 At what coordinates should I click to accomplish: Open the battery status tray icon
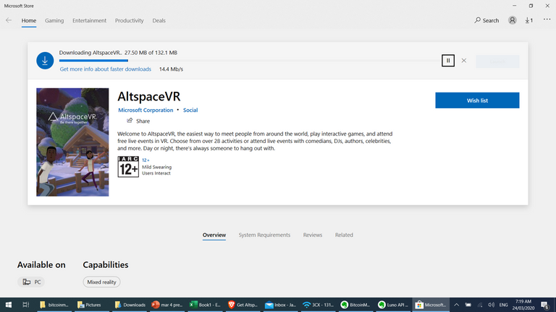click(468, 305)
